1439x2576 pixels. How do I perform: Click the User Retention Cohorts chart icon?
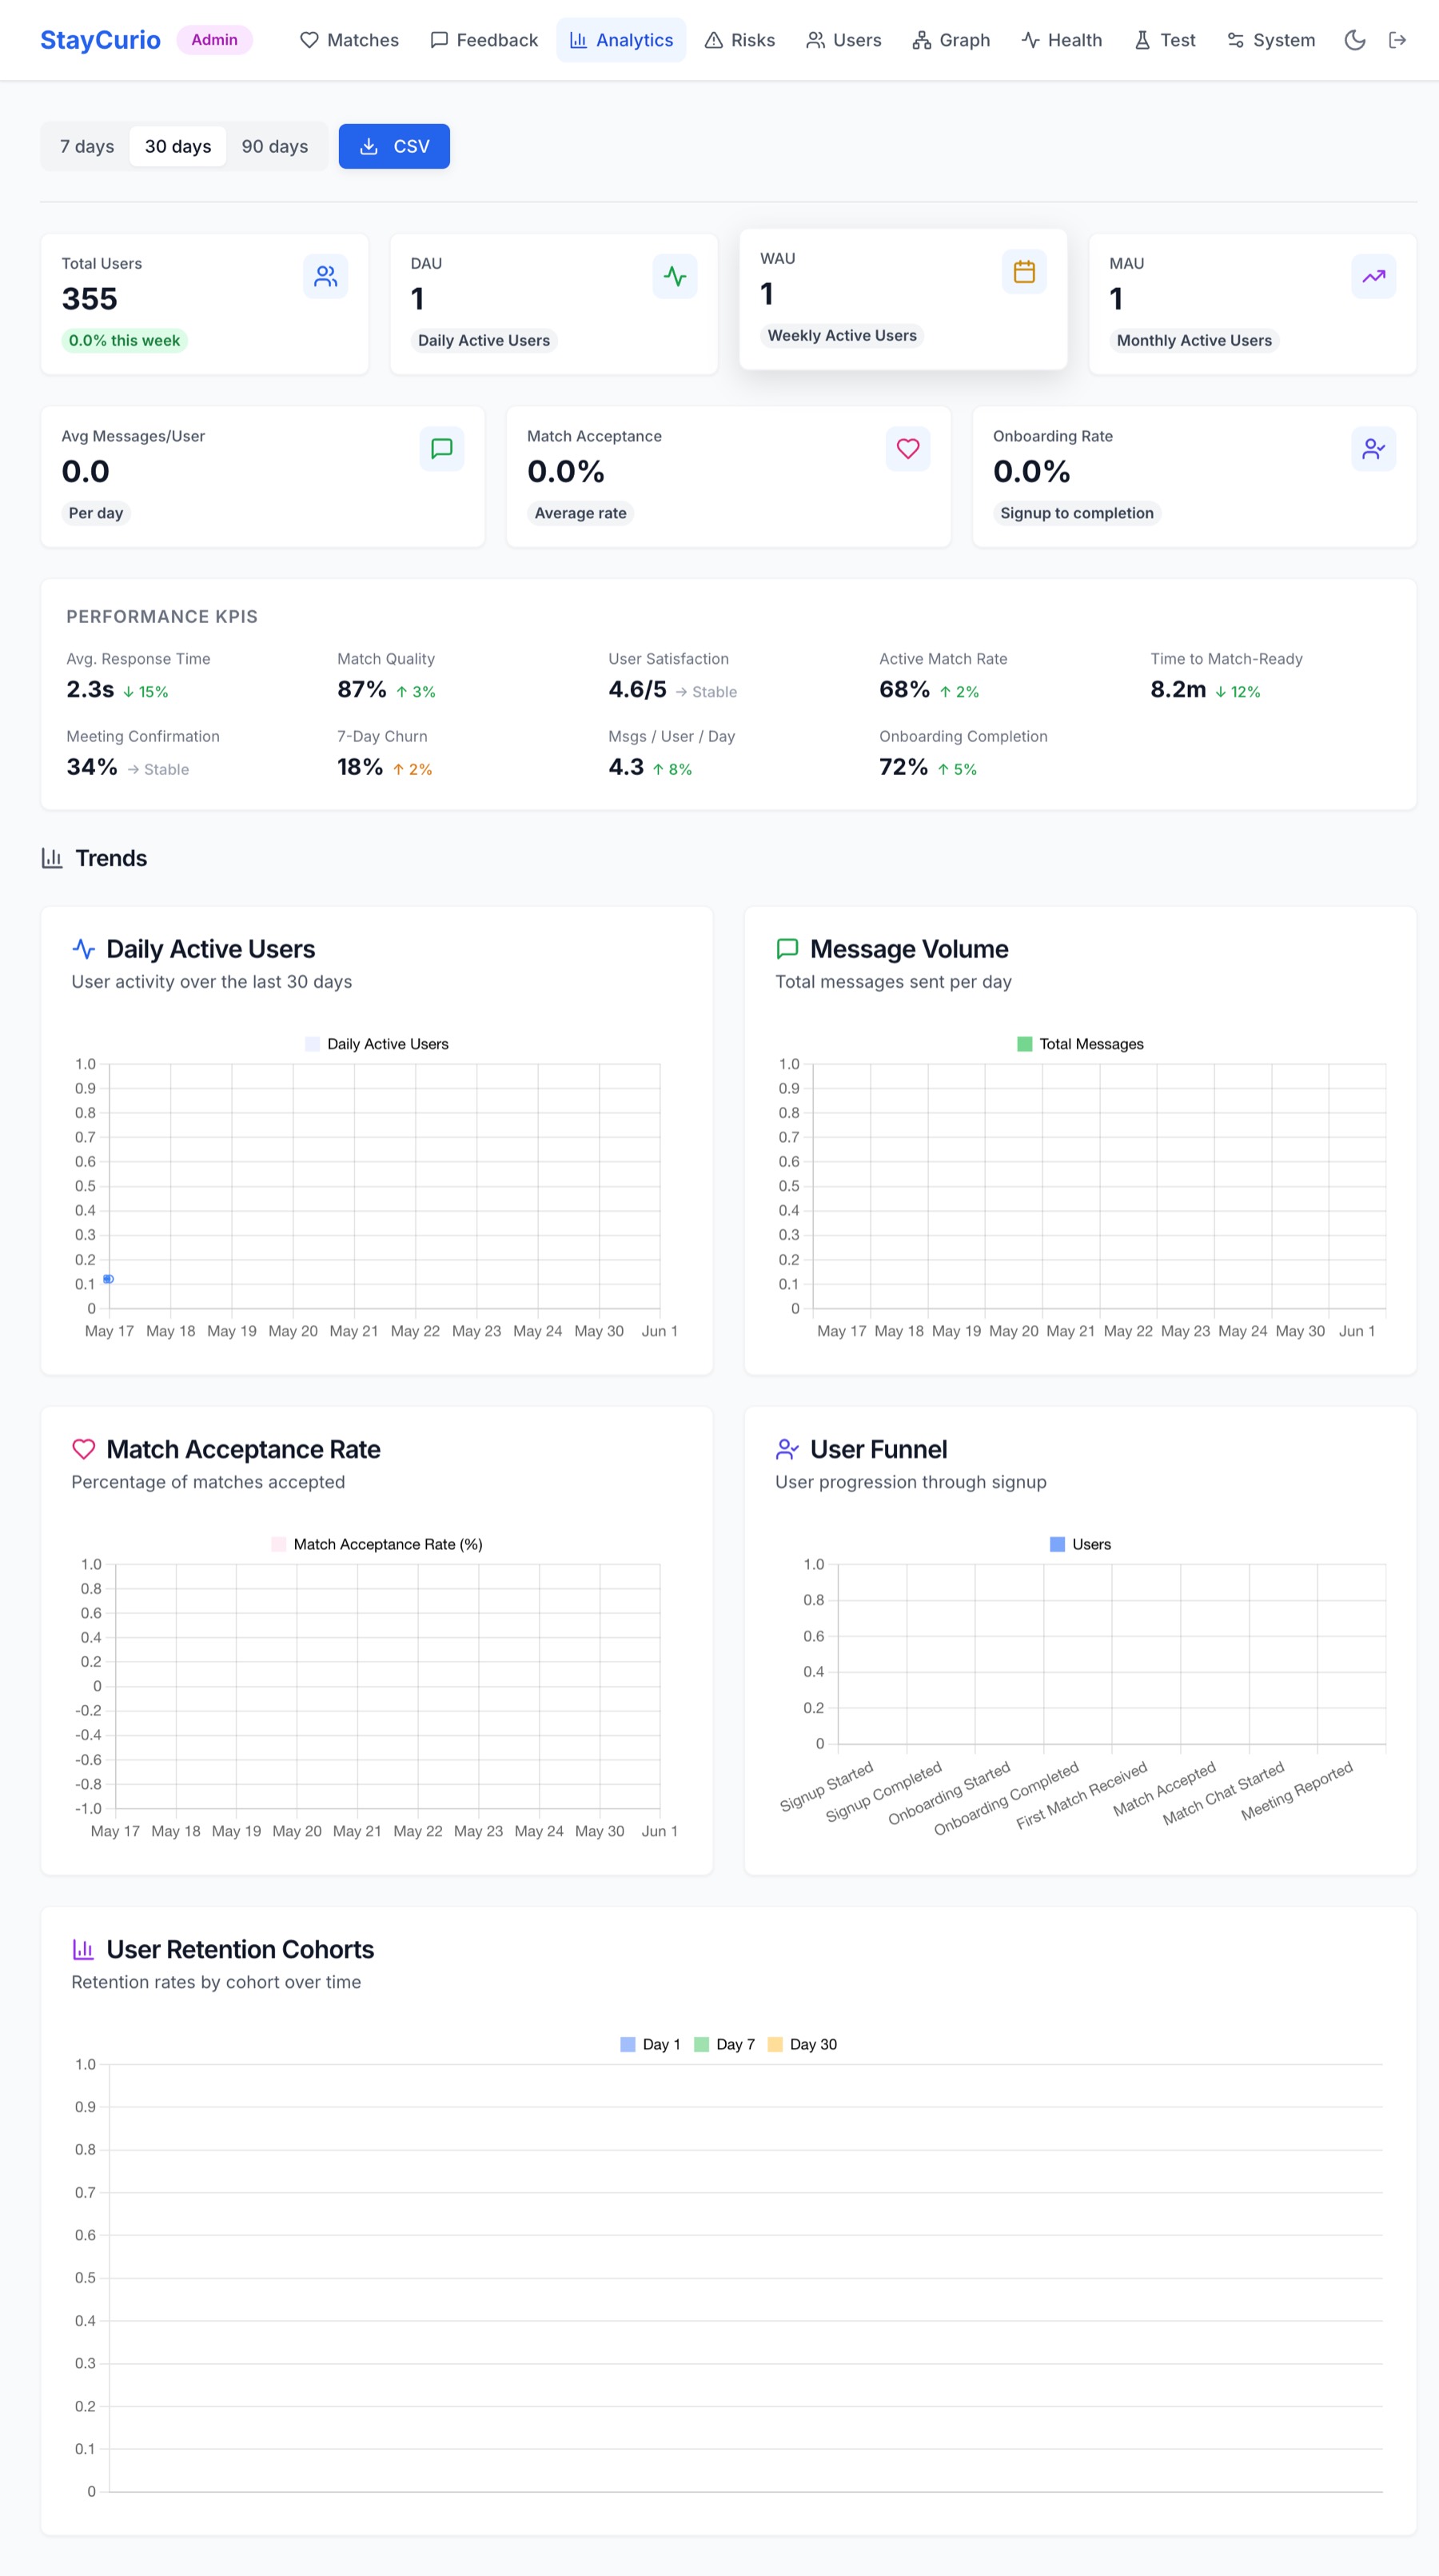(84, 1949)
